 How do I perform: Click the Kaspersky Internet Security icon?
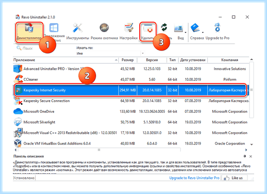coord(18,90)
